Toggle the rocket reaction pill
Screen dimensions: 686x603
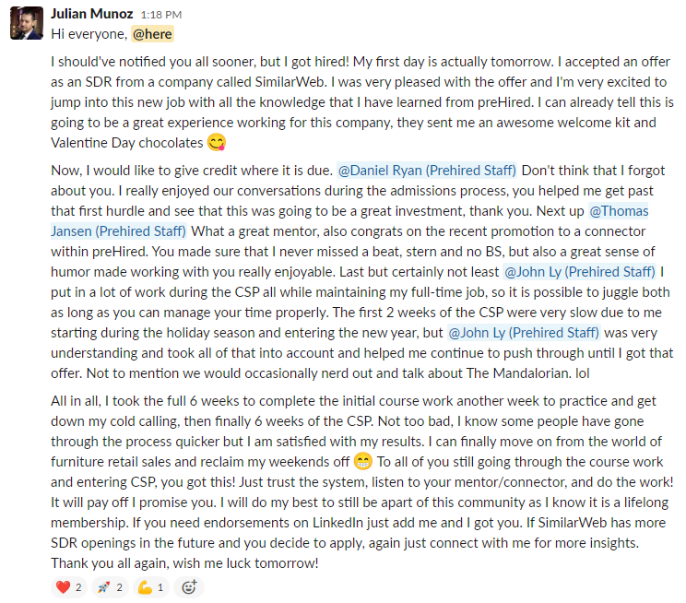point(111,586)
